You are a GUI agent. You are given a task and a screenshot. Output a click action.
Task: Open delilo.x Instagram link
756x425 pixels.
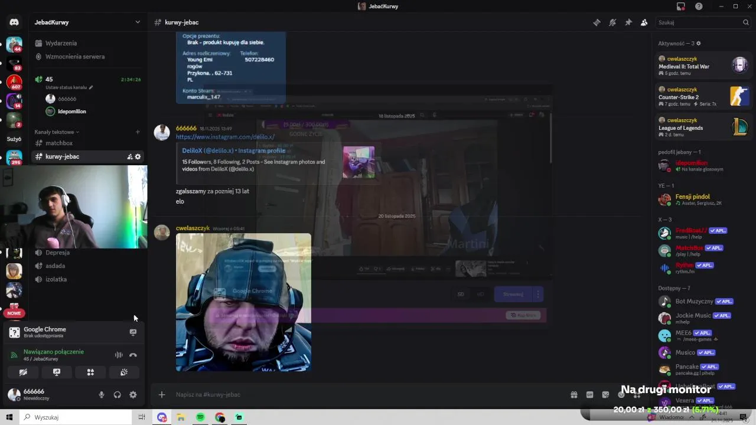tap(225, 137)
